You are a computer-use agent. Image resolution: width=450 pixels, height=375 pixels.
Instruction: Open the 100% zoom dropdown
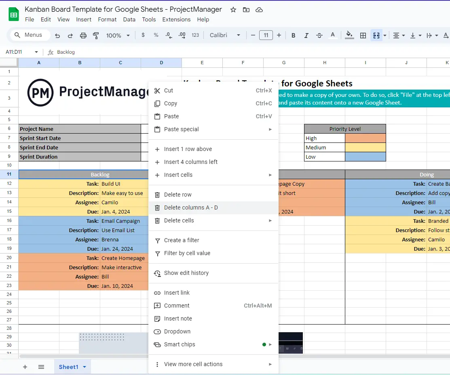(118, 36)
